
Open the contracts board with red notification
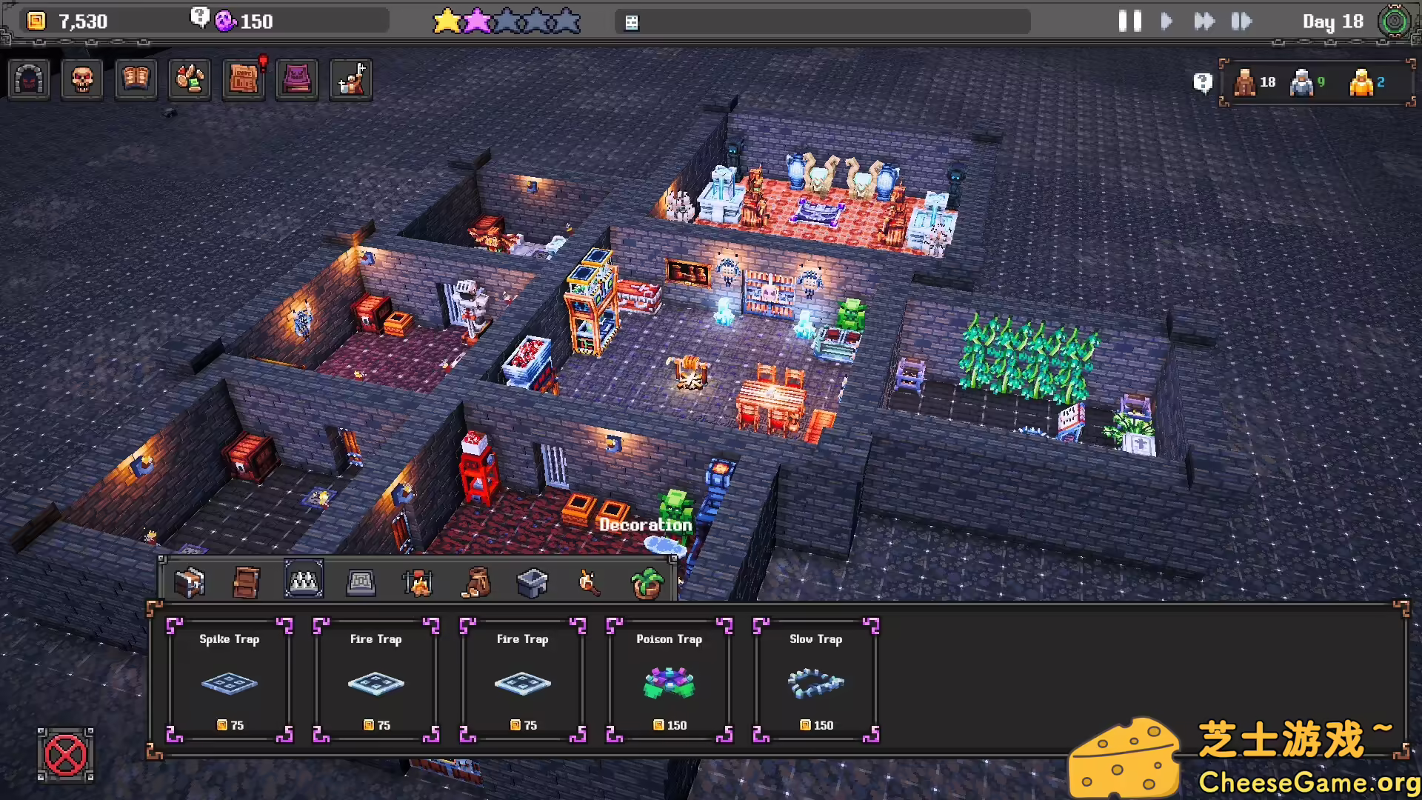pos(244,79)
